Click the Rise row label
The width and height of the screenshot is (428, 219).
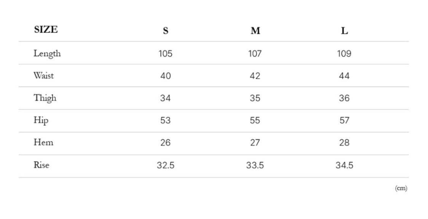[41, 165]
